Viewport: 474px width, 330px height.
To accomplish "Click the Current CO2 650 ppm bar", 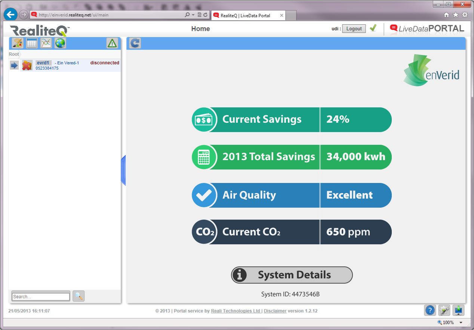I will [292, 232].
